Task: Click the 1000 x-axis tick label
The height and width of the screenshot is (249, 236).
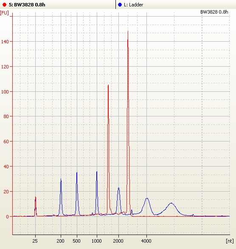Action: (x=97, y=241)
